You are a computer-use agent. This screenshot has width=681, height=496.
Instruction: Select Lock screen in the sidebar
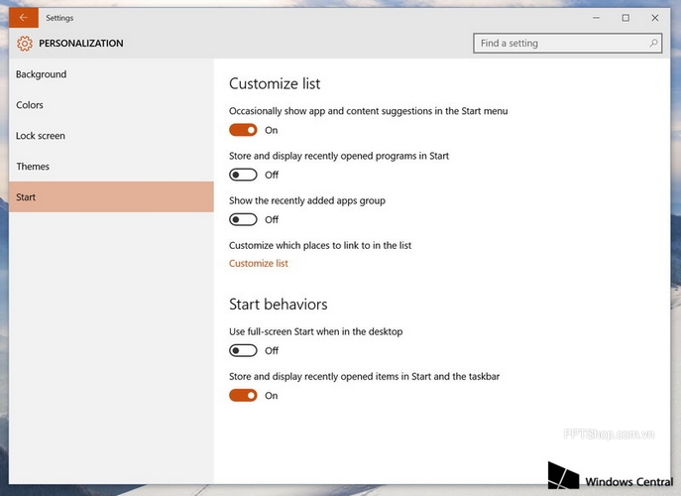click(x=111, y=136)
